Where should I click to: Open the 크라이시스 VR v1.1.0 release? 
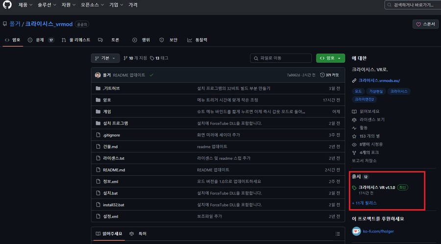[377, 188]
